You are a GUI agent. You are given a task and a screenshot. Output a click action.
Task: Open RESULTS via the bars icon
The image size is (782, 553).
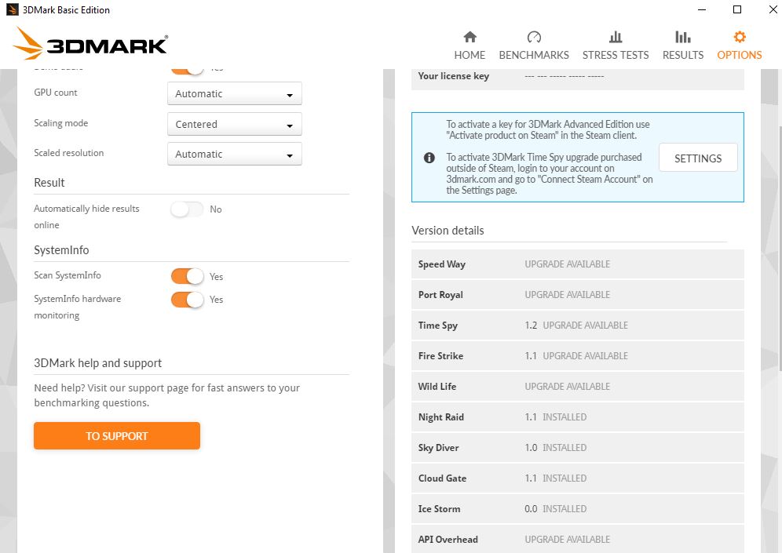point(683,37)
